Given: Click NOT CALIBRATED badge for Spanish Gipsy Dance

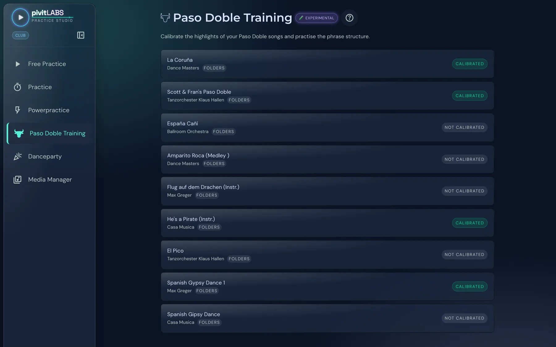Looking at the screenshot, I should (464, 318).
